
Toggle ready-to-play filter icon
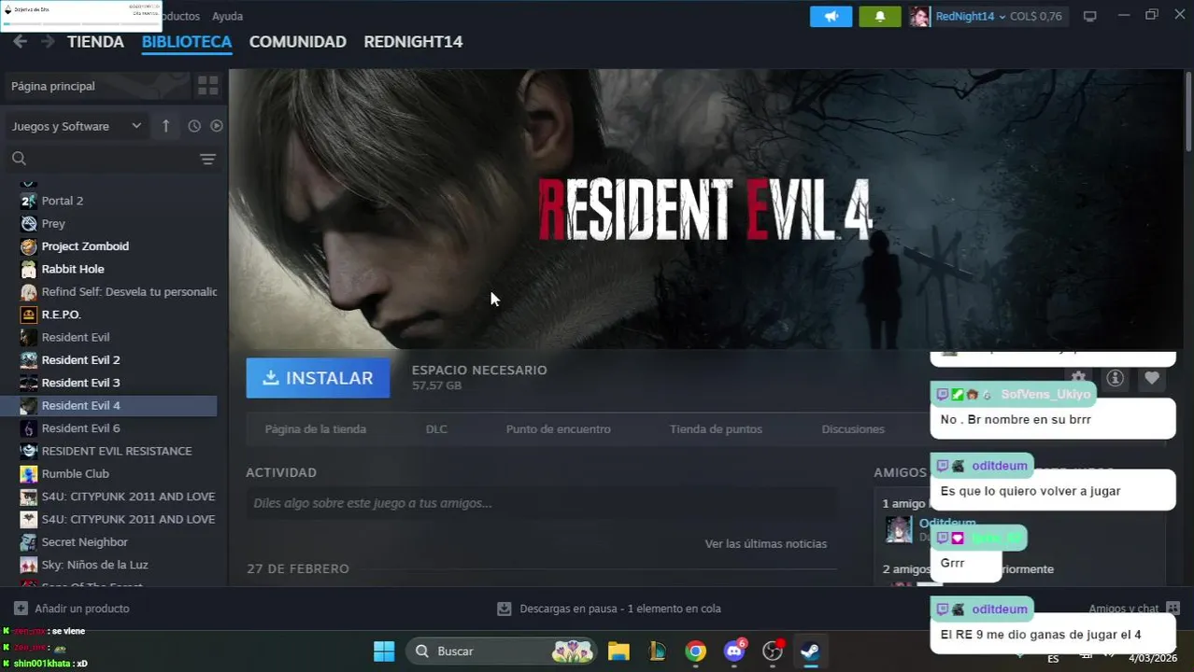[x=217, y=126]
